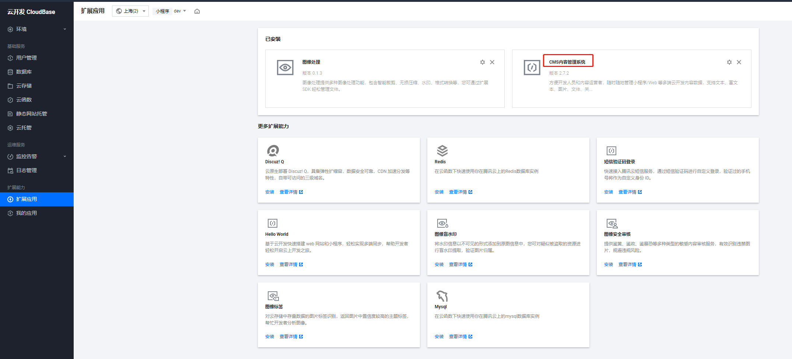Open settings gear for CMS内容管理系统 extension
Screen dimensions: 792x359
[729, 62]
